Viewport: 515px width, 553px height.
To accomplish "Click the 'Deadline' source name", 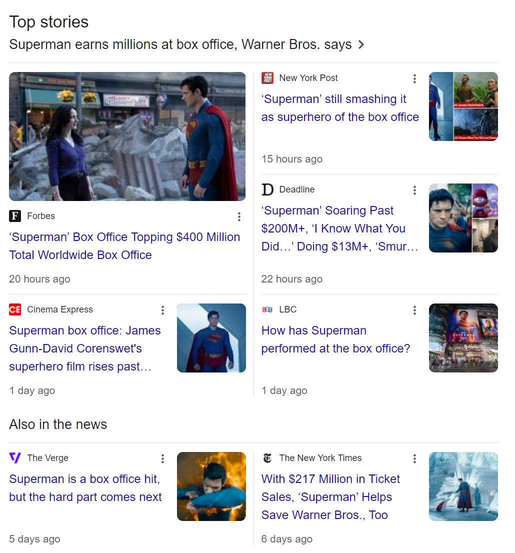I will 297,189.
